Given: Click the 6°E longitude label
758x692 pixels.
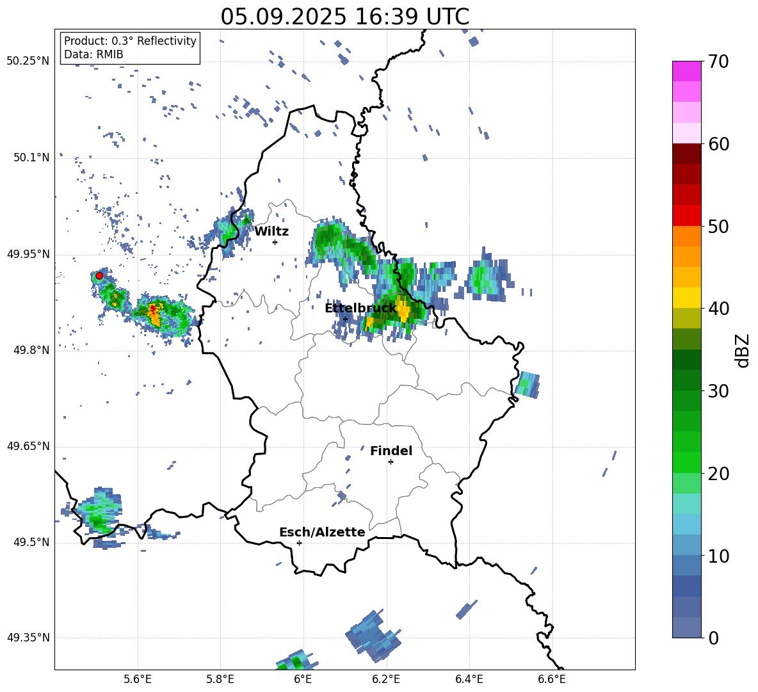Looking at the screenshot, I should 303,679.
